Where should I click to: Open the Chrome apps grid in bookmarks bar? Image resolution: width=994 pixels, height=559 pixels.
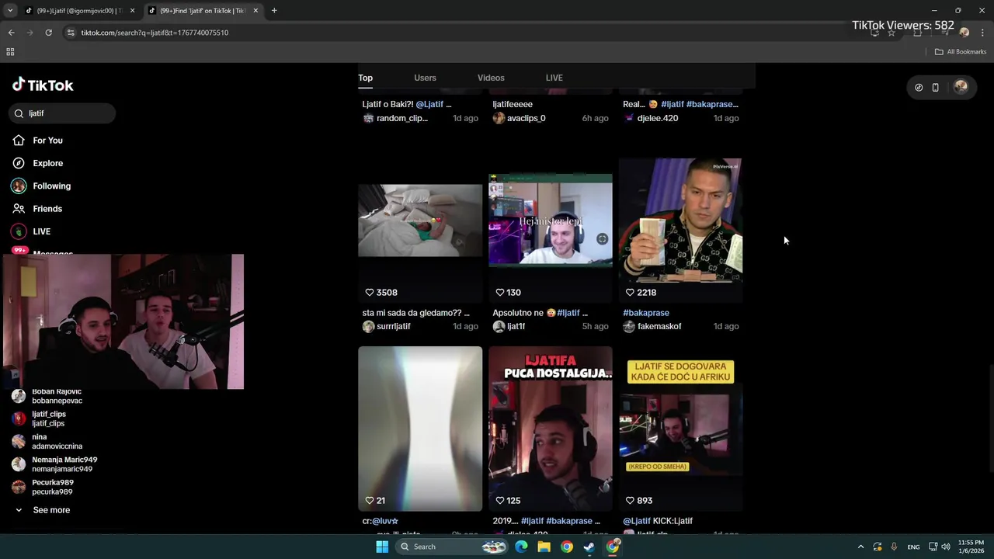[x=10, y=52]
